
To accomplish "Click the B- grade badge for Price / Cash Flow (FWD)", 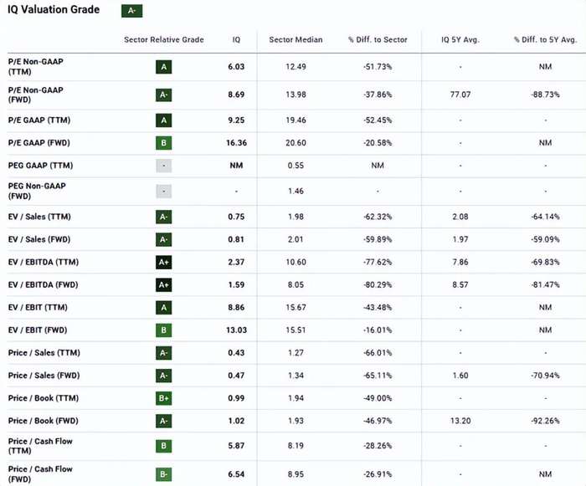I will point(164,474).
